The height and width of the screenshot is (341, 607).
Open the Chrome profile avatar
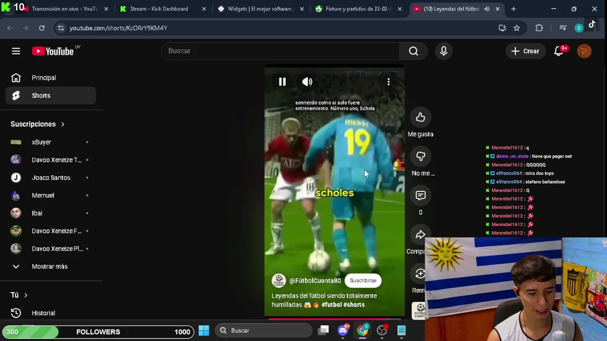tap(579, 28)
